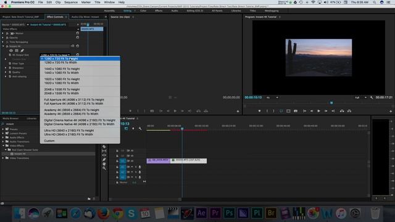
Task: Click Program monitor Extract button
Action: pos(349,111)
